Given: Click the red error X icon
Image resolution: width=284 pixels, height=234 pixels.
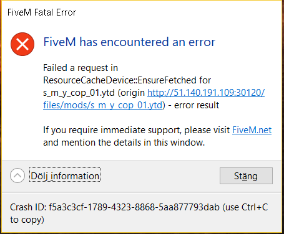Looking at the screenshot, I should click(22, 44).
